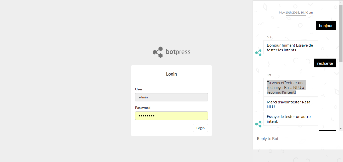The height and width of the screenshot is (162, 343).
Task: Click the 'Login' heading on the form card
Action: click(x=171, y=74)
